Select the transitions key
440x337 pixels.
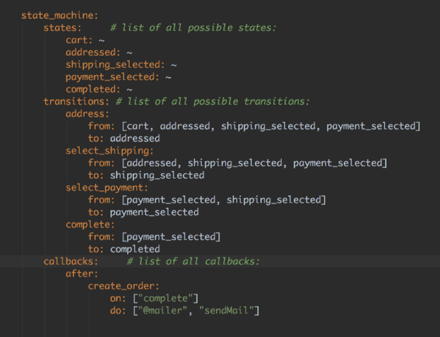point(76,102)
